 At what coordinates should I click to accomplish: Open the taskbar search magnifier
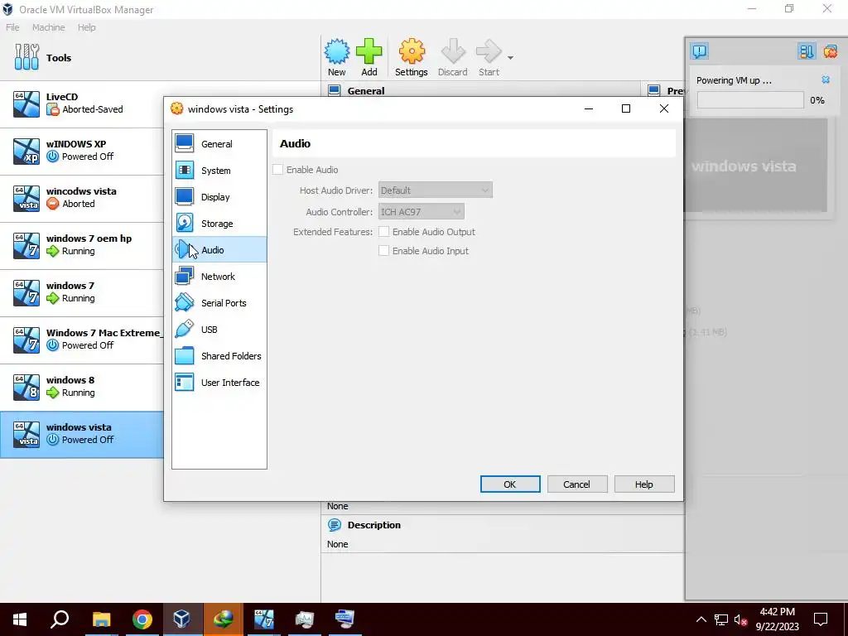60,619
